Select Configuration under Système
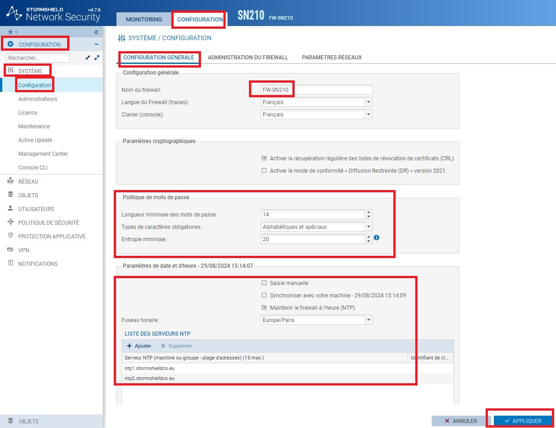Viewport: 556px width, 428px height. point(35,85)
